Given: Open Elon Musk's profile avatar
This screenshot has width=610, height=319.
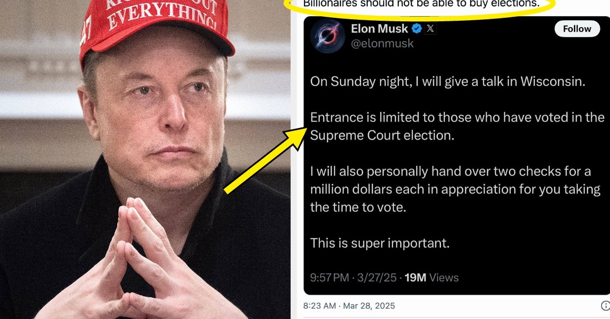Looking at the screenshot, I should [x=327, y=36].
